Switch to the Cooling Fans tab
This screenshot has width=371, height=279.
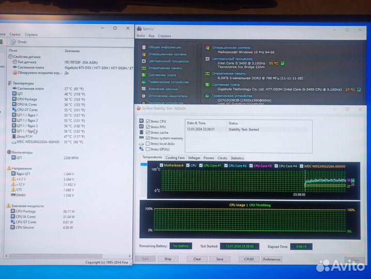(175, 158)
